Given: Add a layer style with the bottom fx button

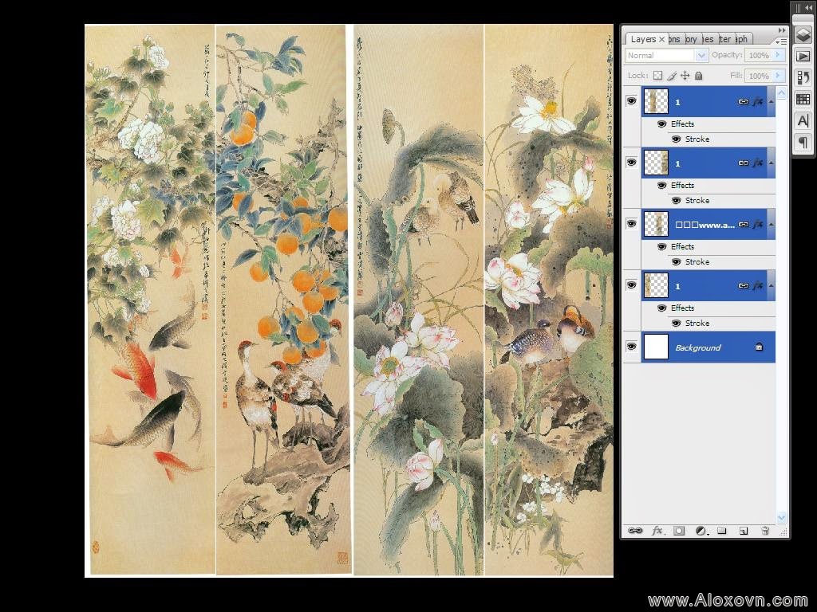Looking at the screenshot, I should click(x=657, y=530).
